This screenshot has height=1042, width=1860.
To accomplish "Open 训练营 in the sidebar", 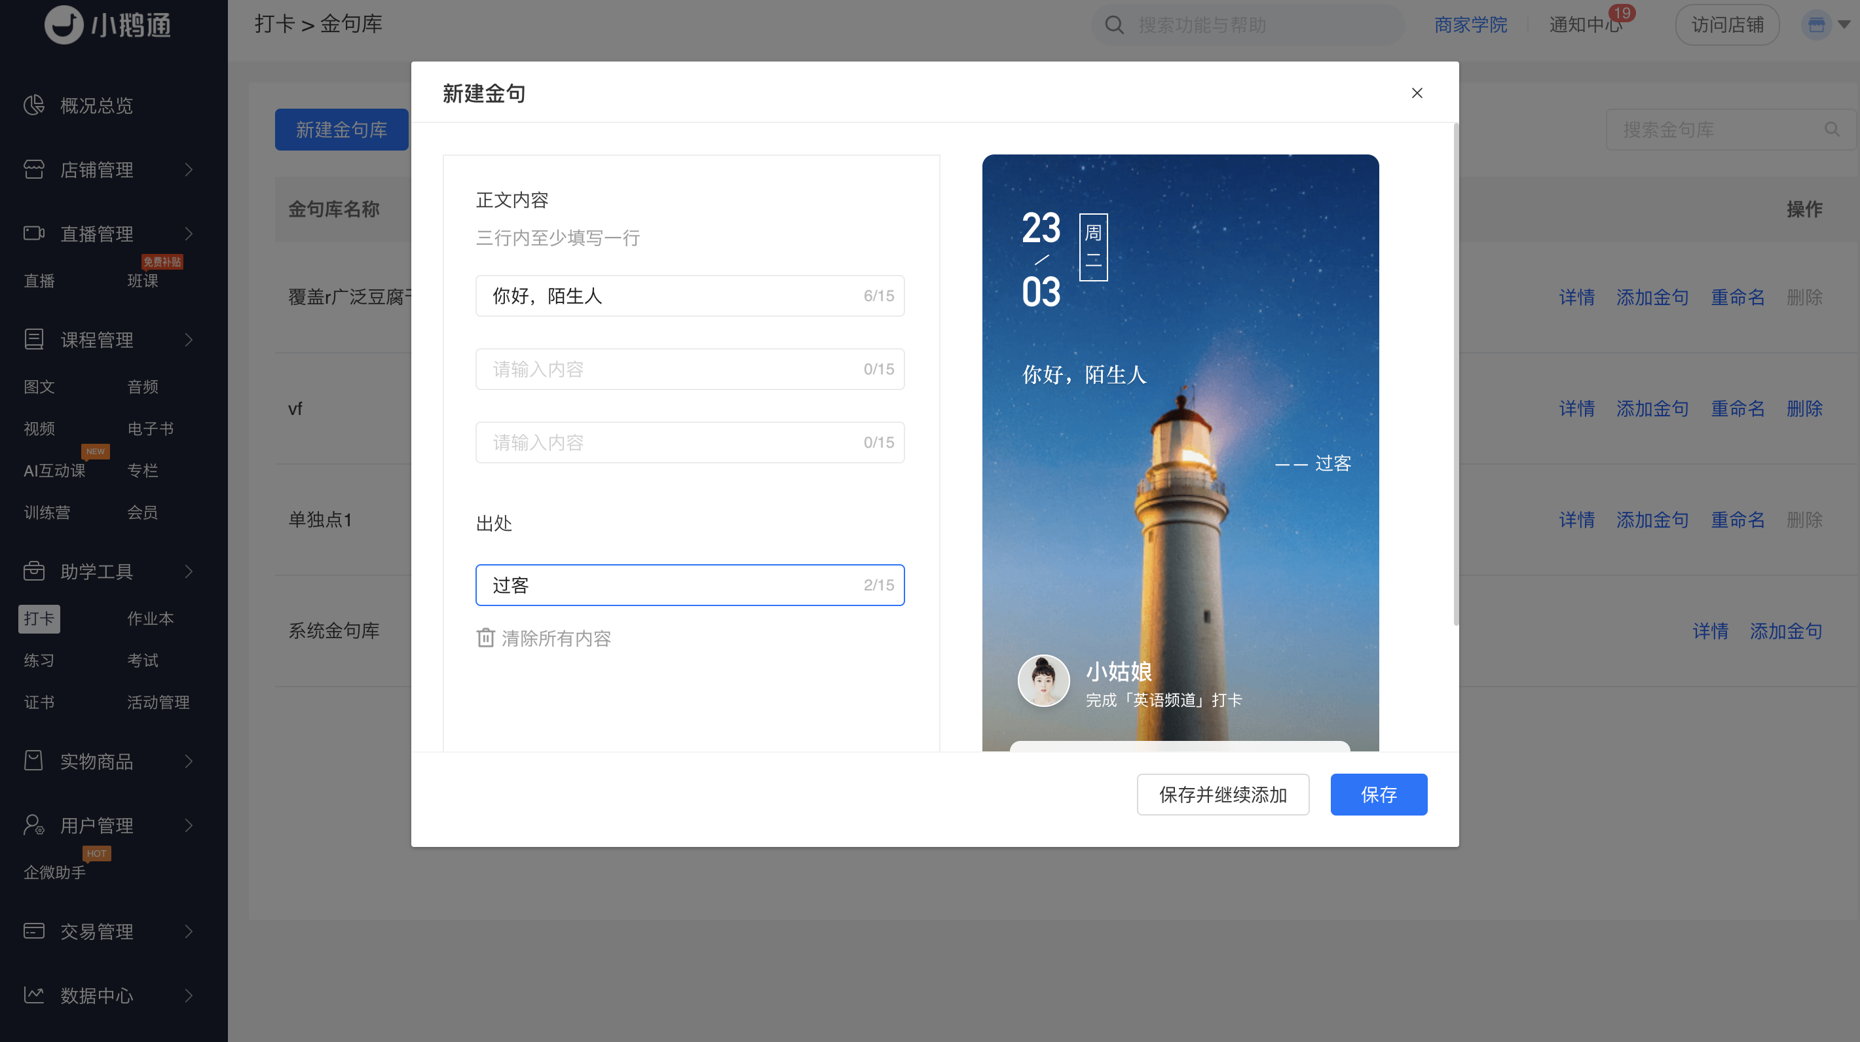I will coord(47,512).
